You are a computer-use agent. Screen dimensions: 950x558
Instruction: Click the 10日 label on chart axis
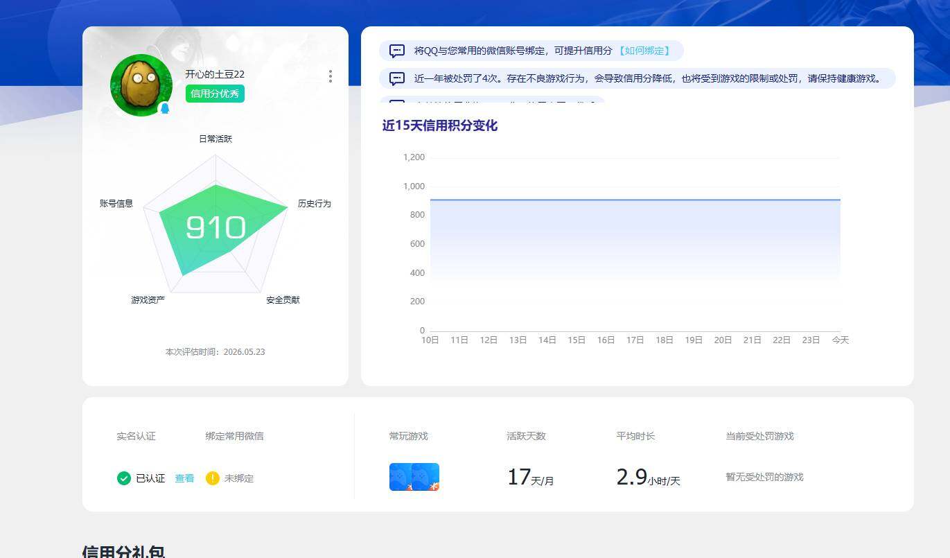430,340
